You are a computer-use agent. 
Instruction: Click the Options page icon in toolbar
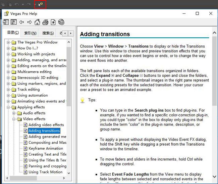[53, 22]
